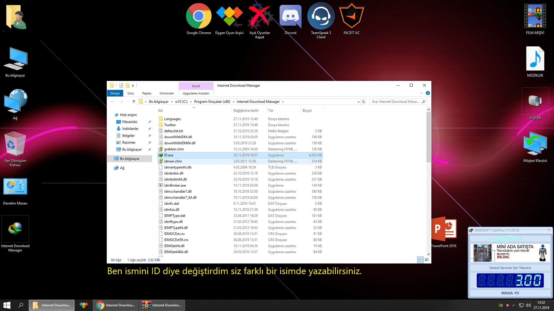Select Resimler in navigation pane

click(129, 143)
